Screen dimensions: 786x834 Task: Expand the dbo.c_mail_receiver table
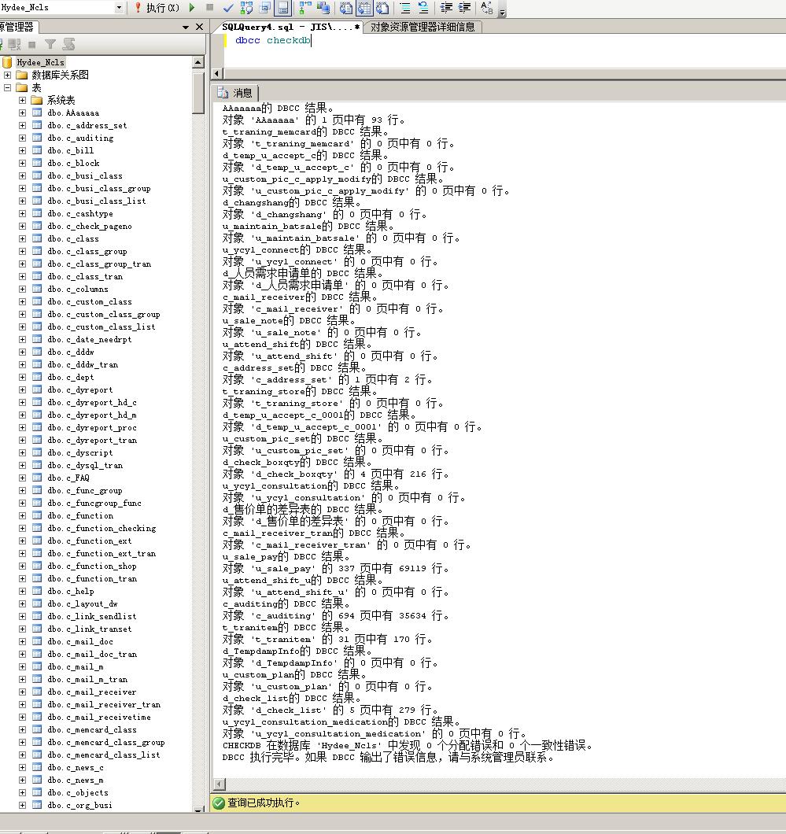[x=22, y=692]
